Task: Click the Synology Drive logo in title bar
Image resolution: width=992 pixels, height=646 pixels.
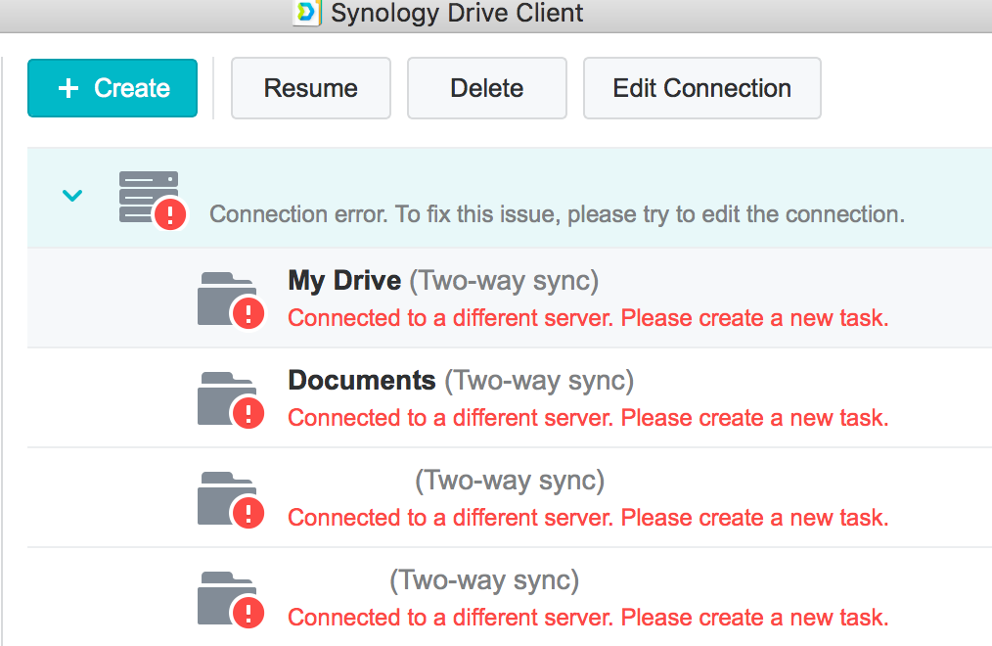Action: point(307,13)
